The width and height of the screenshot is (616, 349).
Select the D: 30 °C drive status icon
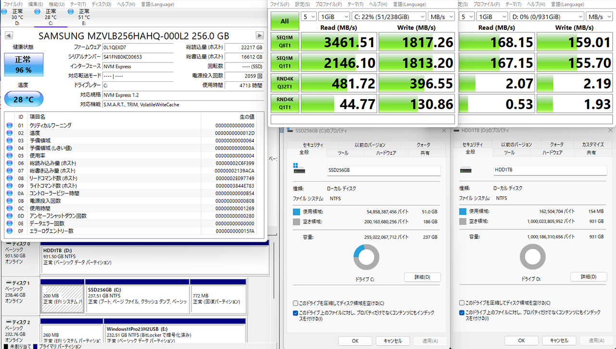(4, 11)
